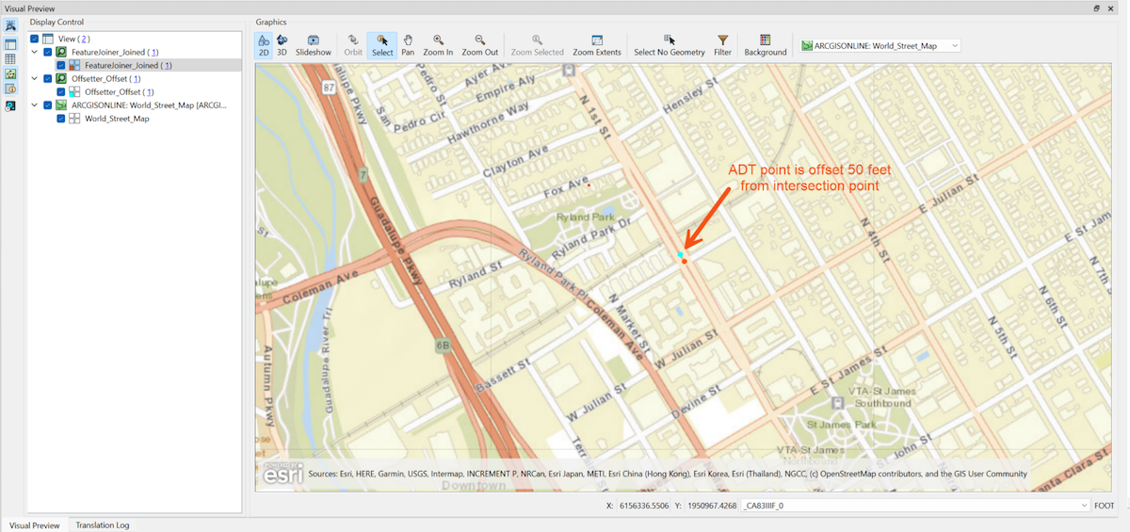Click the Offsetter_Offset cyan style icon
Image resolution: width=1130 pixels, height=532 pixels.
click(x=74, y=92)
